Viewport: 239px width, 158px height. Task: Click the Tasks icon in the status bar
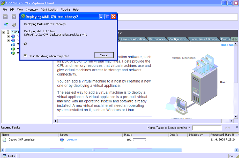[x=4, y=156]
